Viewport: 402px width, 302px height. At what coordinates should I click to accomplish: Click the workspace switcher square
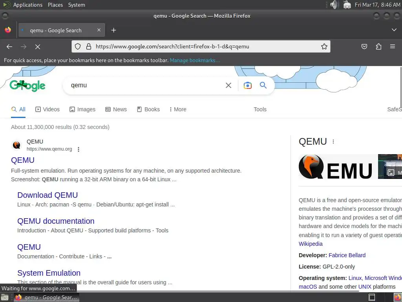tap(371, 297)
